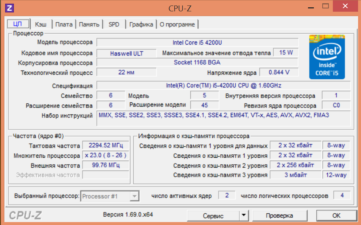
Task: Click the 2294.52 МГц clock speed value
Action: click(x=106, y=145)
